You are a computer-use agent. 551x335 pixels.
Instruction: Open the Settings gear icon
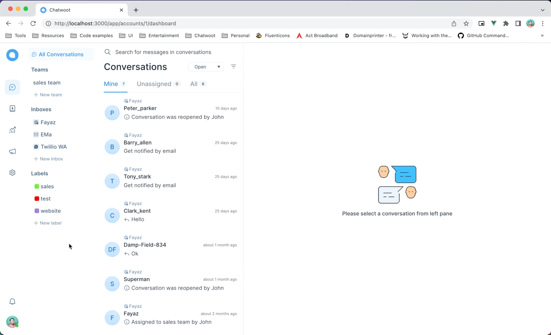click(x=12, y=173)
